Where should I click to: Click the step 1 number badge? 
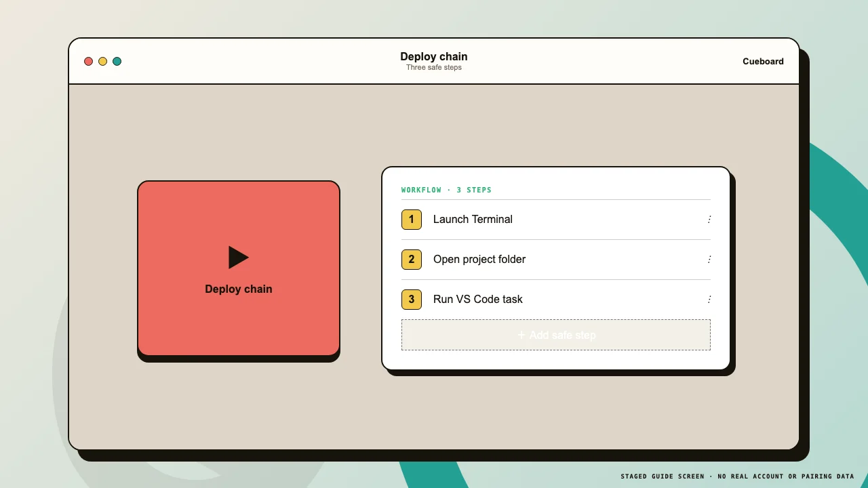[x=412, y=220]
